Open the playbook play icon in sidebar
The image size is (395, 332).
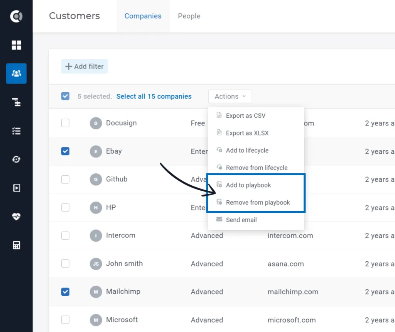pyautogui.click(x=16, y=188)
